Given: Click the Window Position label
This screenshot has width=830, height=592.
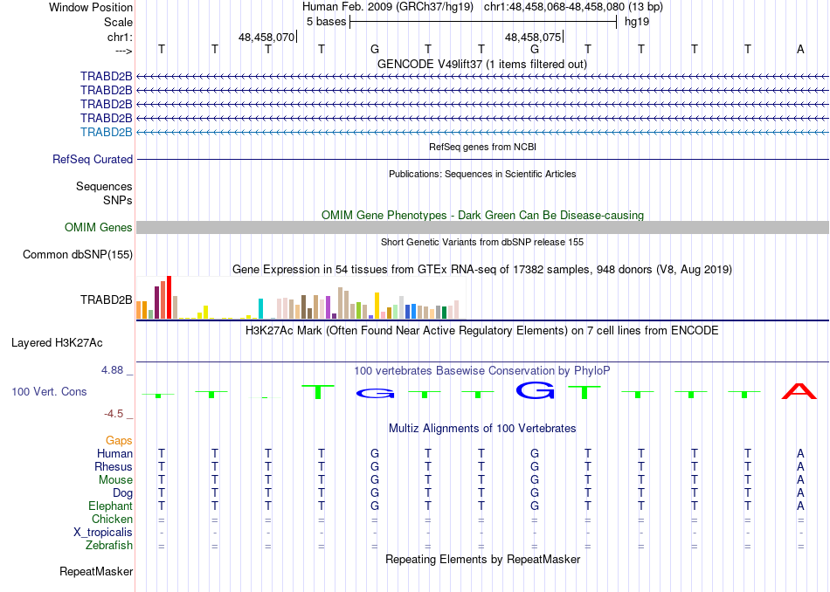Looking at the screenshot, I should tap(91, 7).
